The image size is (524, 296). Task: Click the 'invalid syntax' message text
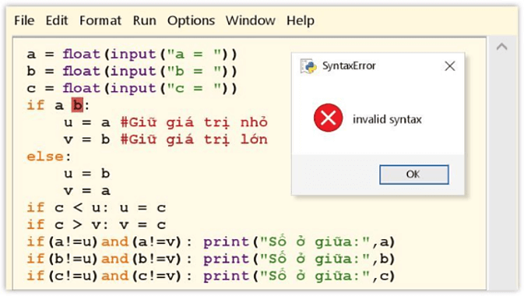(x=387, y=119)
